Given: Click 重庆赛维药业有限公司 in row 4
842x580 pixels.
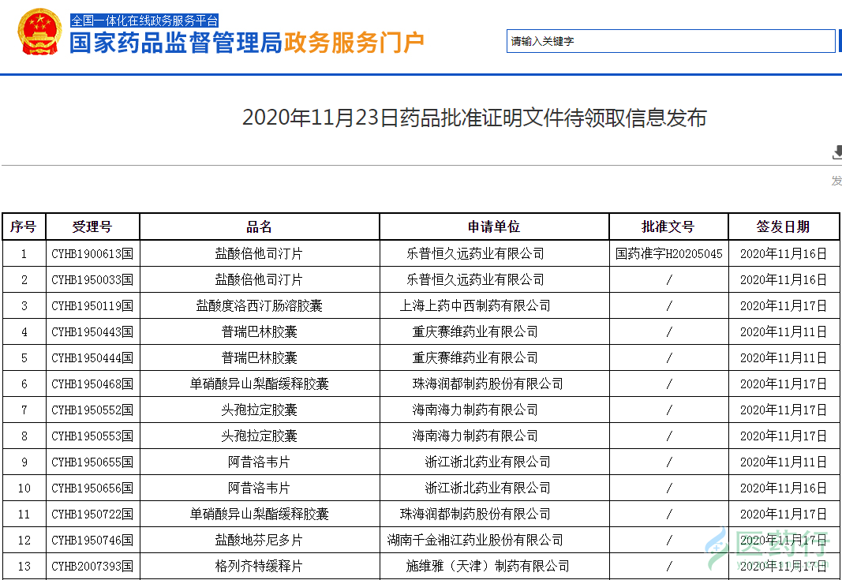Looking at the screenshot, I should click(475, 332).
